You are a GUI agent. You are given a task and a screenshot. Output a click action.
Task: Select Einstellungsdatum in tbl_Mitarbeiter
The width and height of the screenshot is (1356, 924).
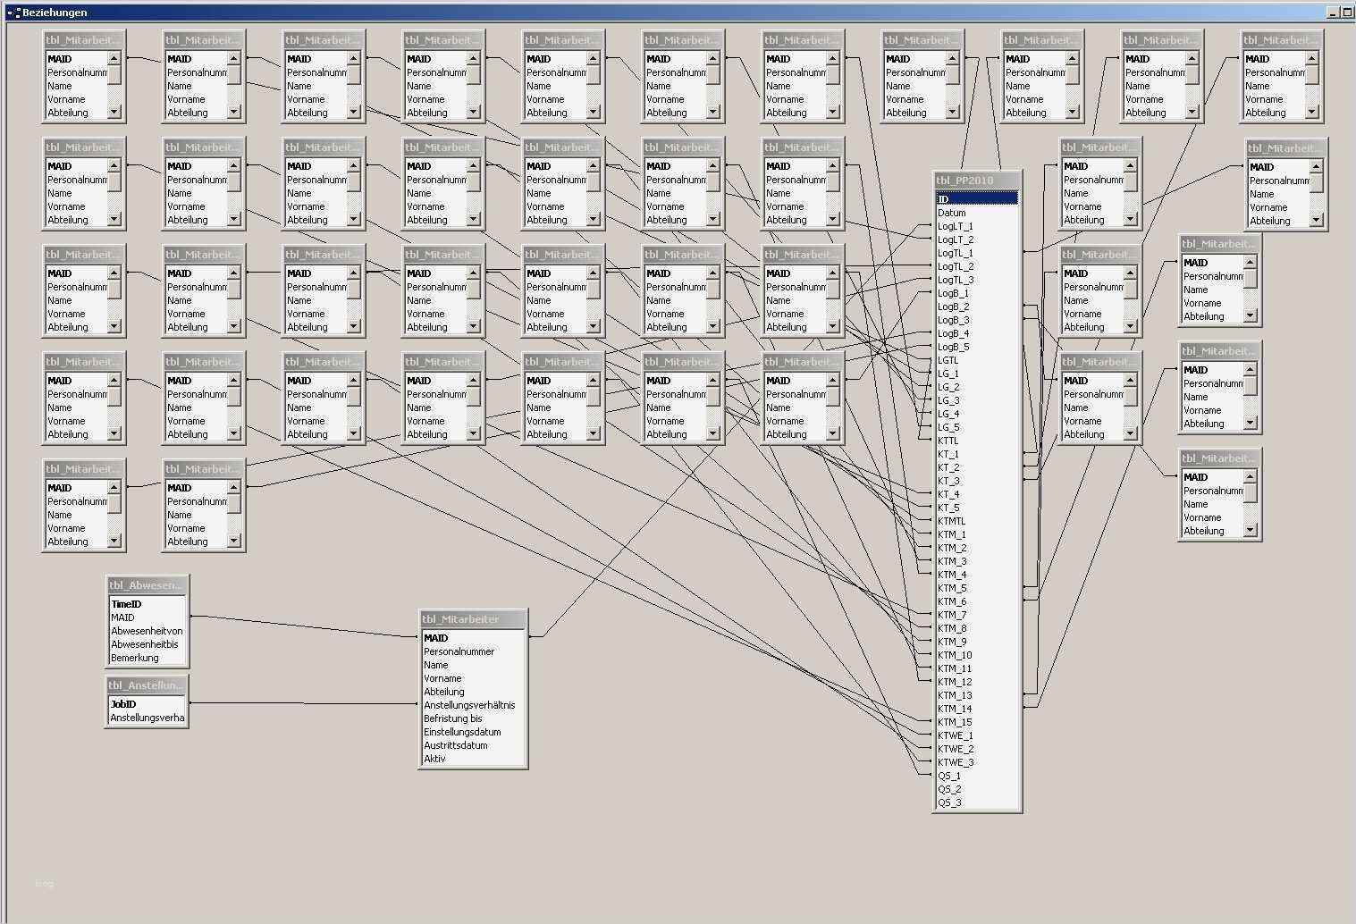click(x=461, y=732)
